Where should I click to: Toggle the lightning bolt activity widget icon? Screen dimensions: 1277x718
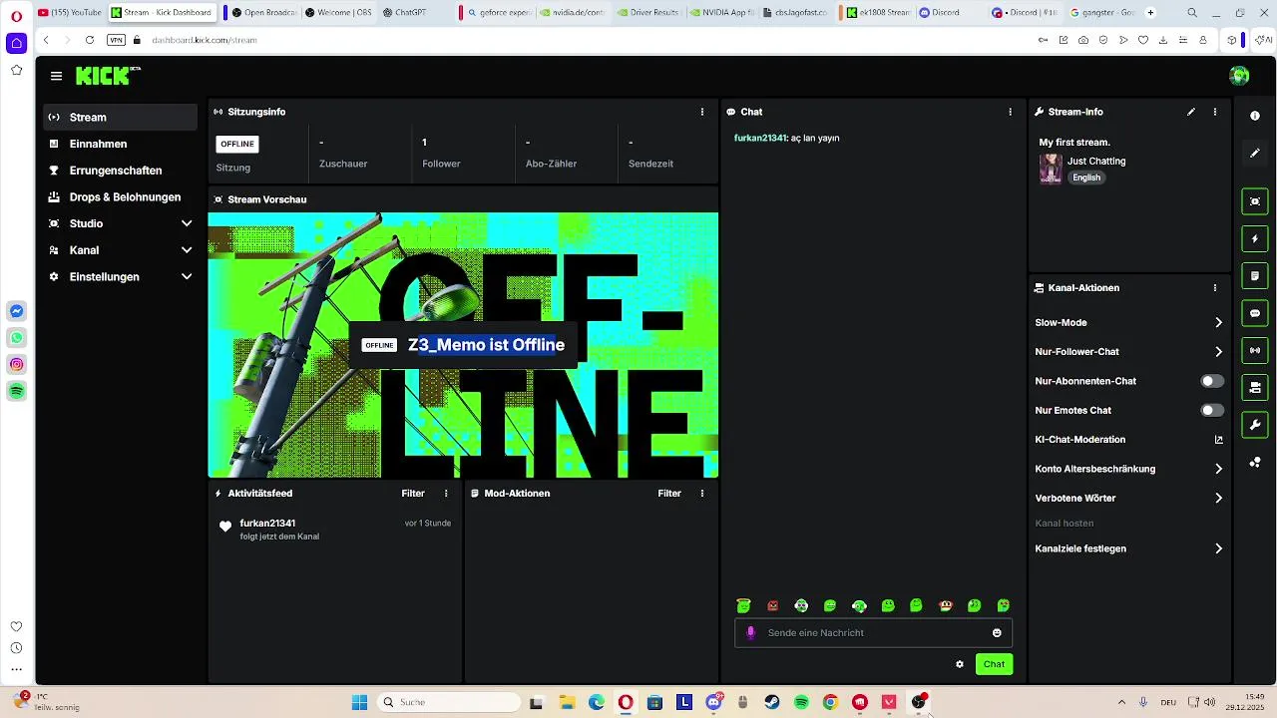pyautogui.click(x=1255, y=238)
